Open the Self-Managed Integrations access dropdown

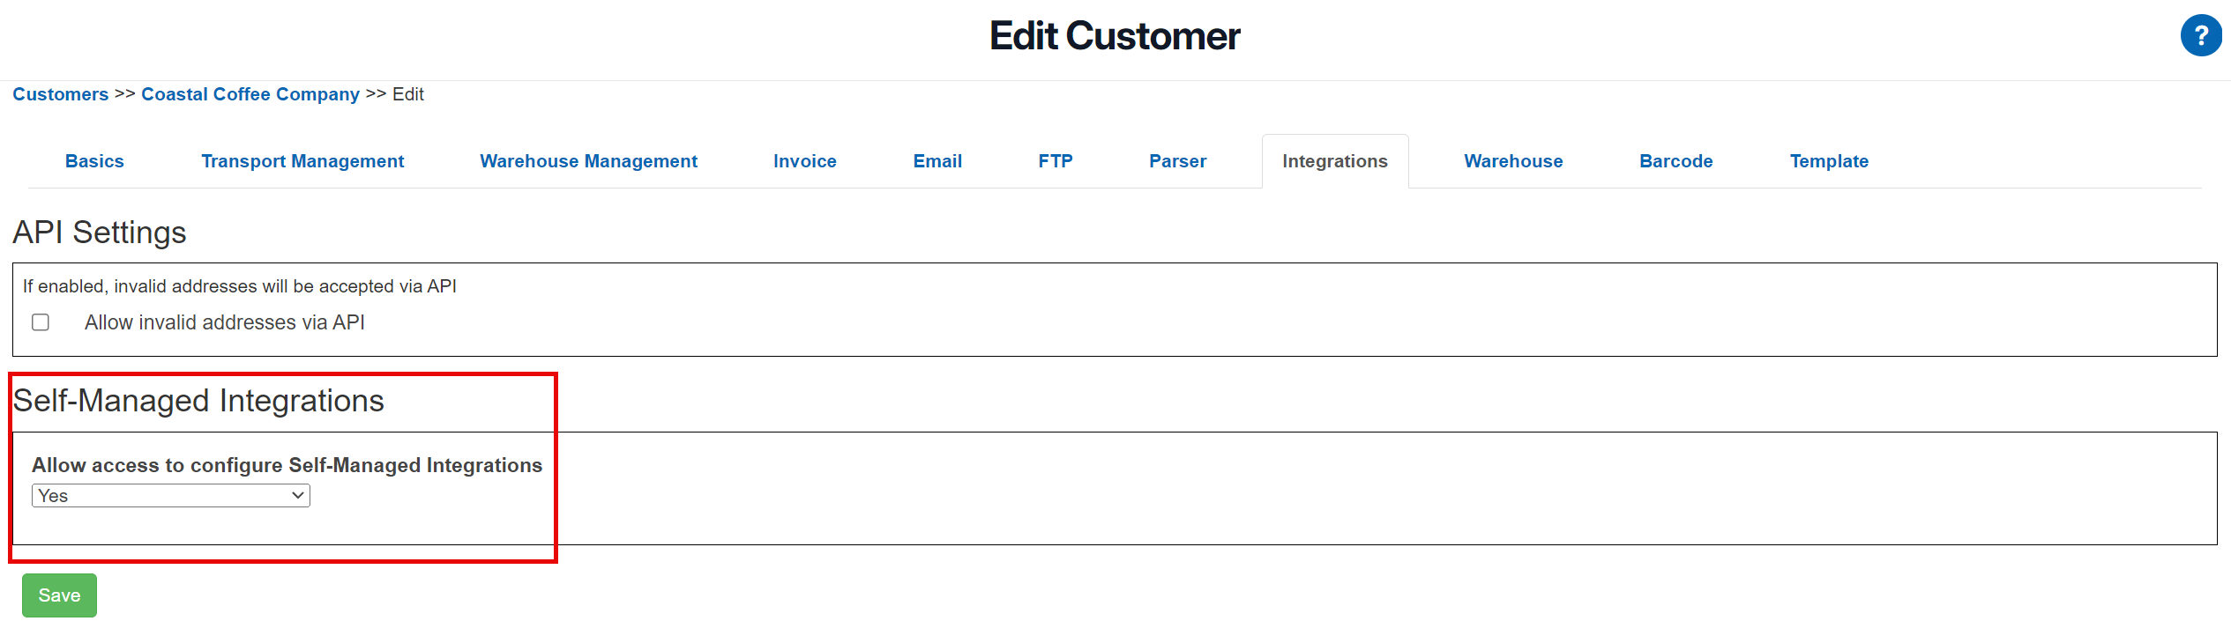[x=170, y=495]
